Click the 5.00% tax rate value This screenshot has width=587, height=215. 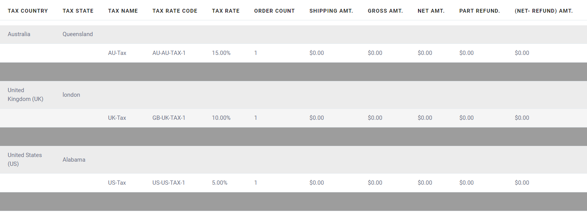coord(220,183)
